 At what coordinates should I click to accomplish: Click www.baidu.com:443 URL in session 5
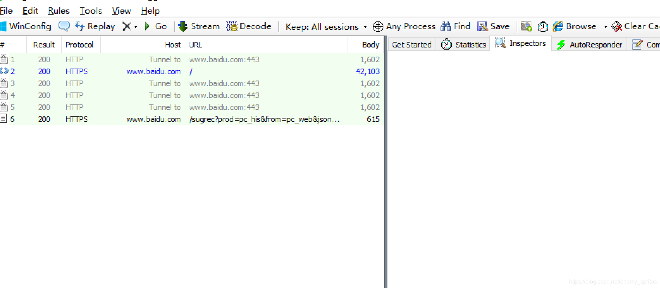tap(224, 107)
